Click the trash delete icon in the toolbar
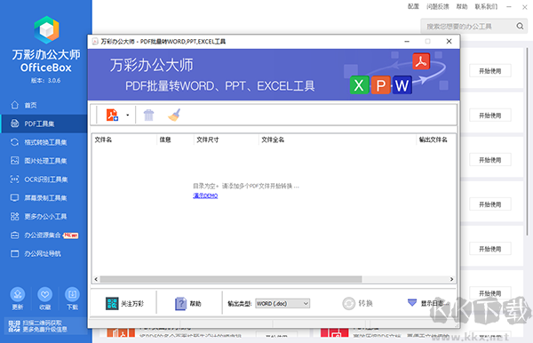The image size is (533, 343). tap(148, 115)
